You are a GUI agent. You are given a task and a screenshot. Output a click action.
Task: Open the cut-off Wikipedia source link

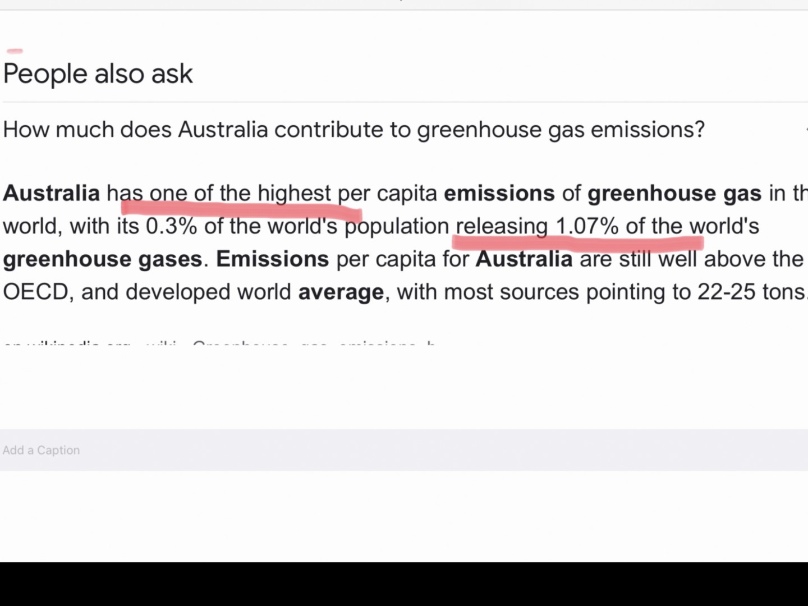[x=219, y=343]
